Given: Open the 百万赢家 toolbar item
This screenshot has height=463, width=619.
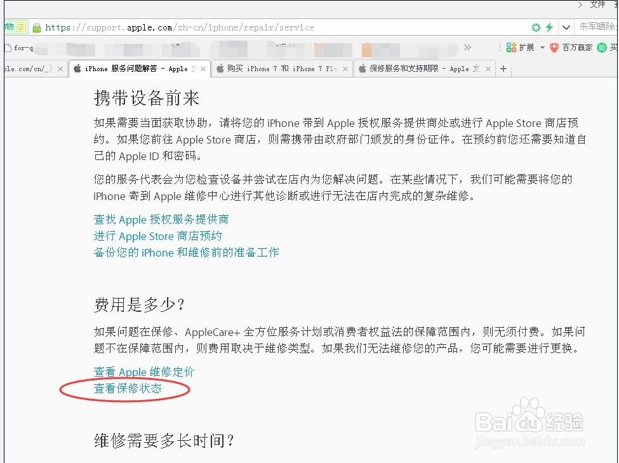Looking at the screenshot, I should coord(571,48).
